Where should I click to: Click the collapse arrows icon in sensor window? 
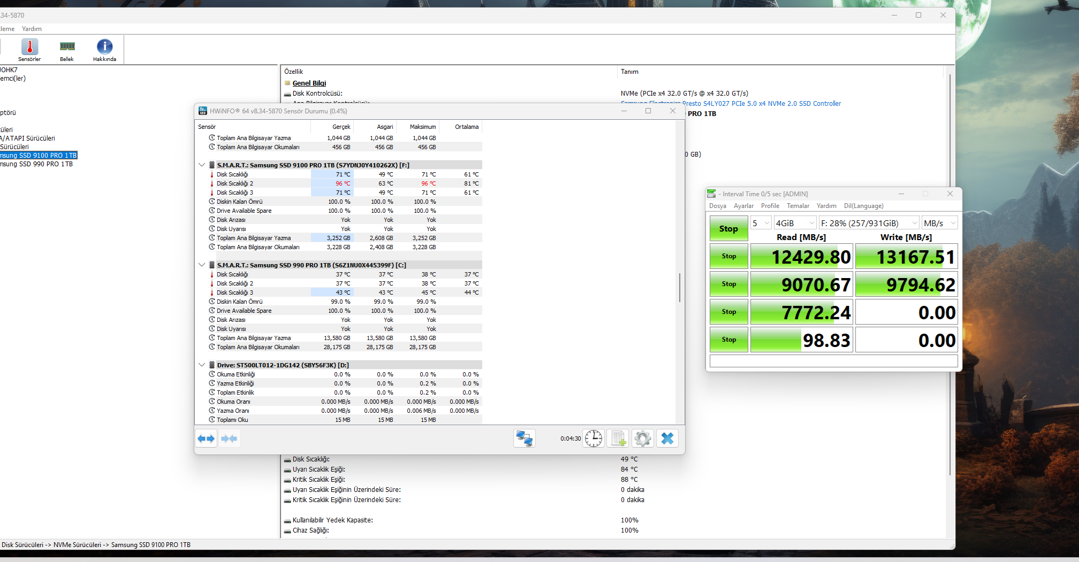click(229, 438)
